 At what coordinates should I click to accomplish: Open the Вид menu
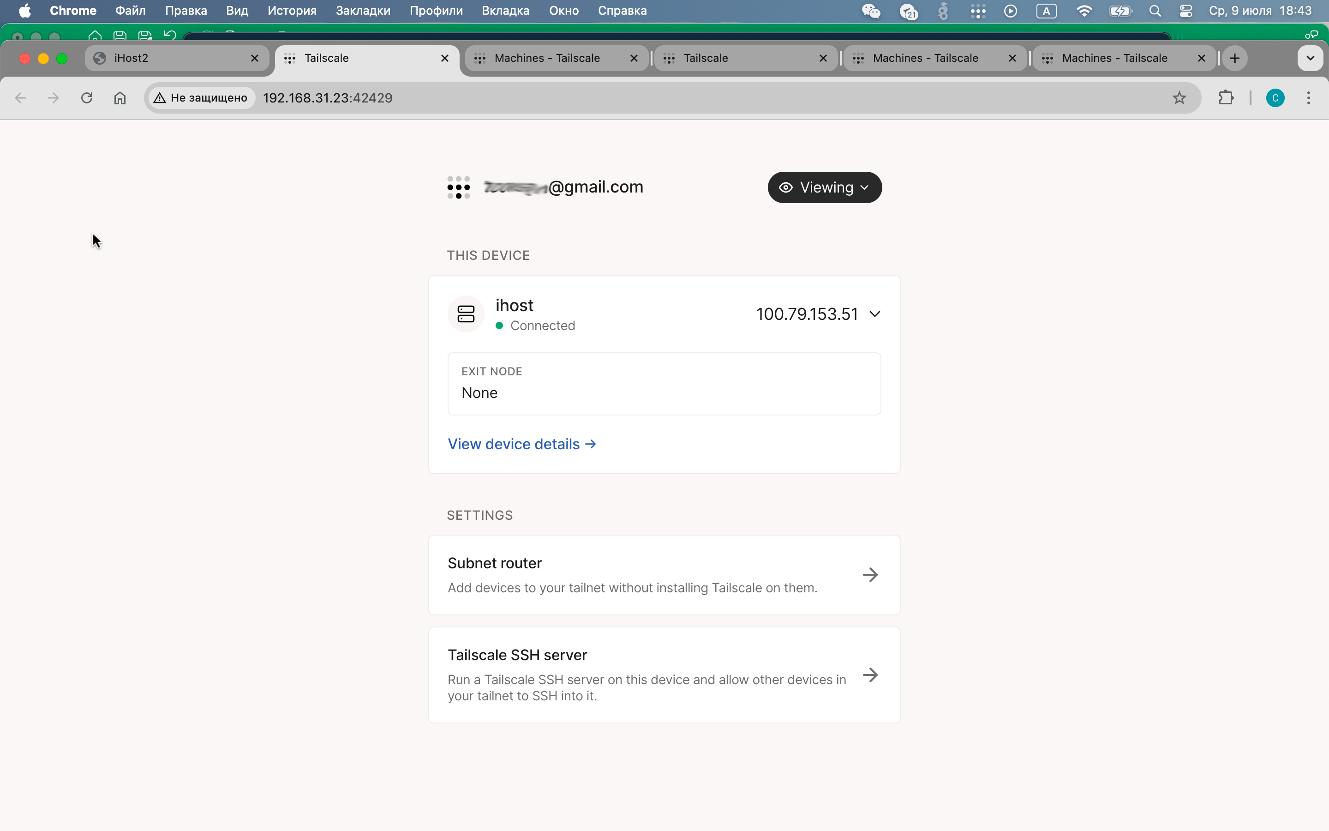coord(237,11)
